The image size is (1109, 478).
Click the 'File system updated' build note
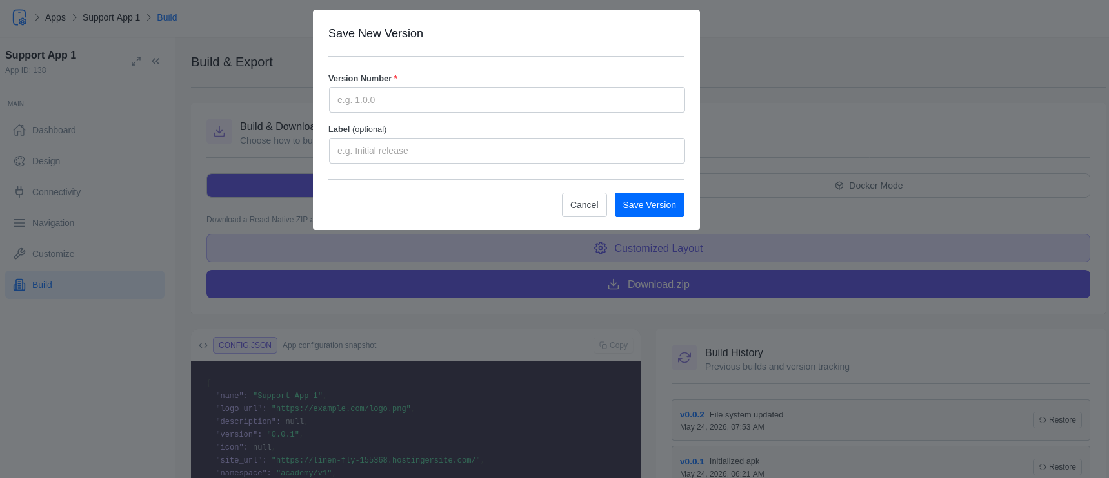[746, 415]
